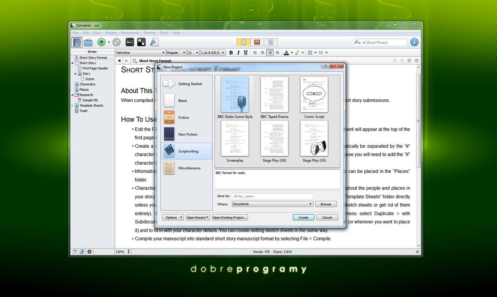
Task: Open dropdown arrow next to green Add button
Action: click(109, 42)
